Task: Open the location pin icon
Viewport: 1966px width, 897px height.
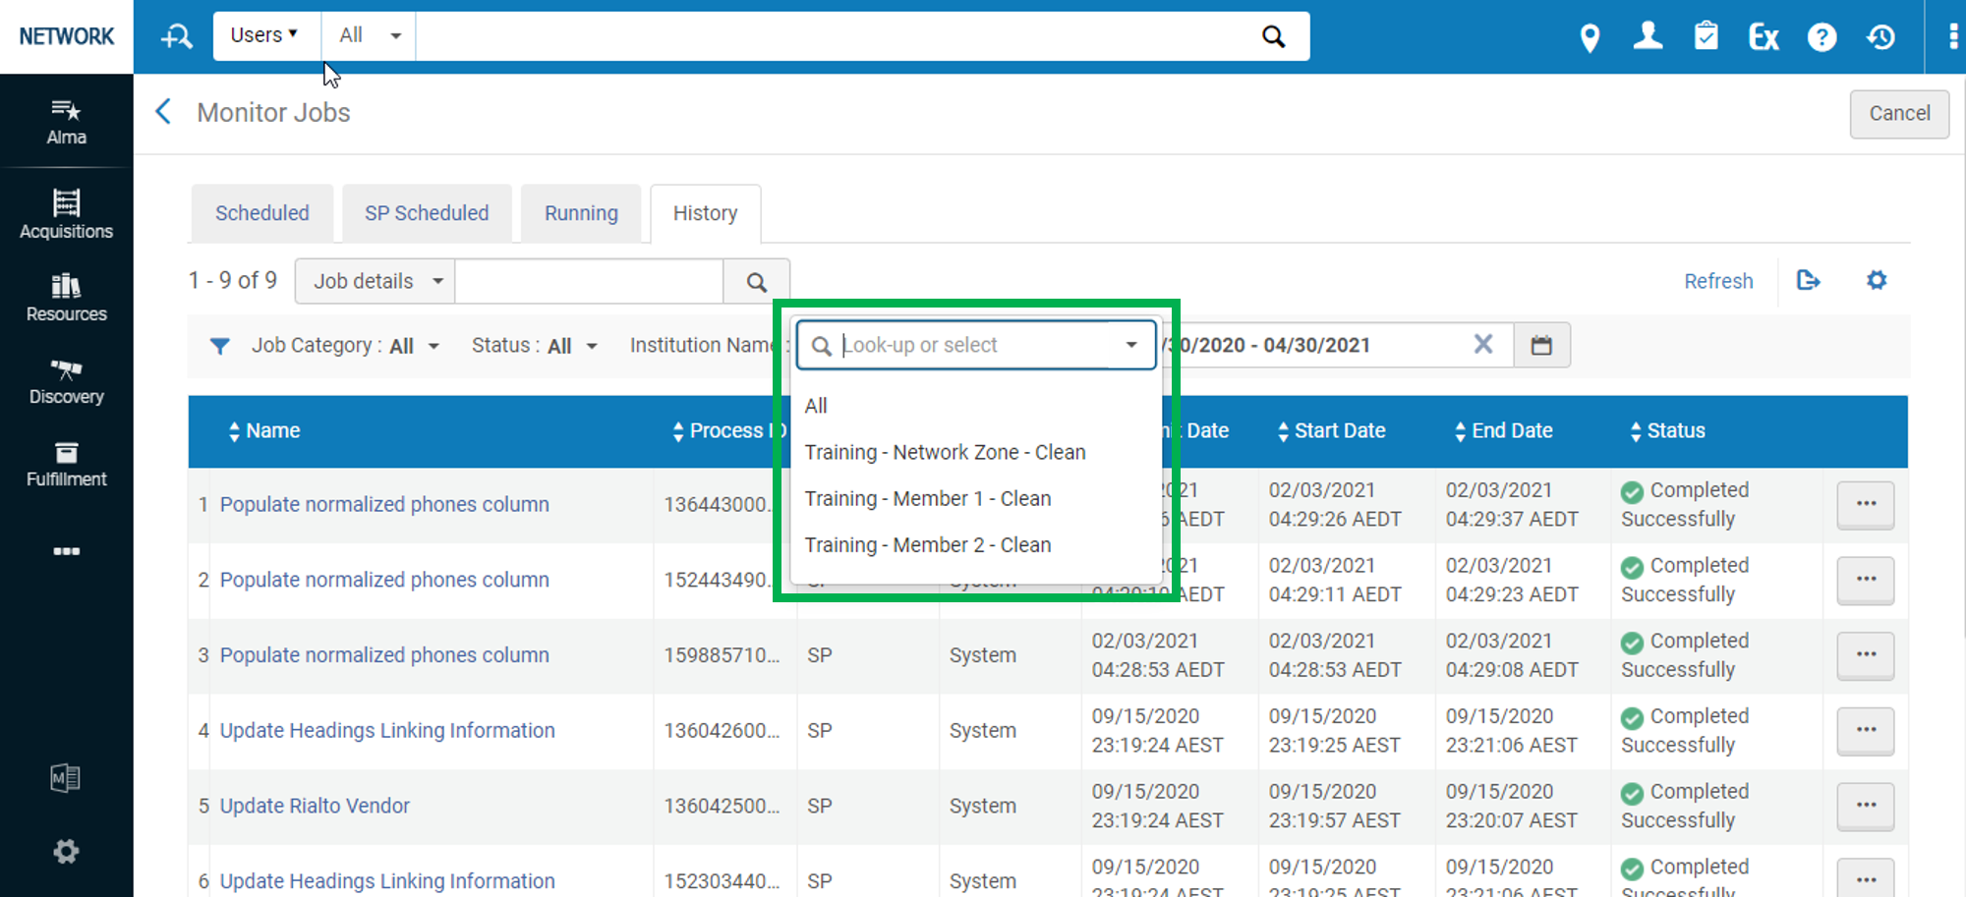Action: (x=1590, y=37)
